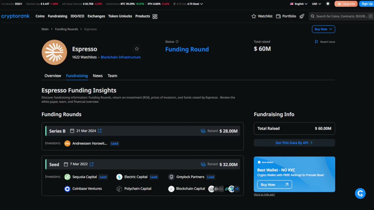The image size is (374, 210).
Task: Open Sequoia Capital investor name
Action: click(84, 177)
